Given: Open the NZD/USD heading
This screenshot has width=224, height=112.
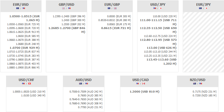Looking at the screenshot, I should pyautogui.click(x=198, y=80).
